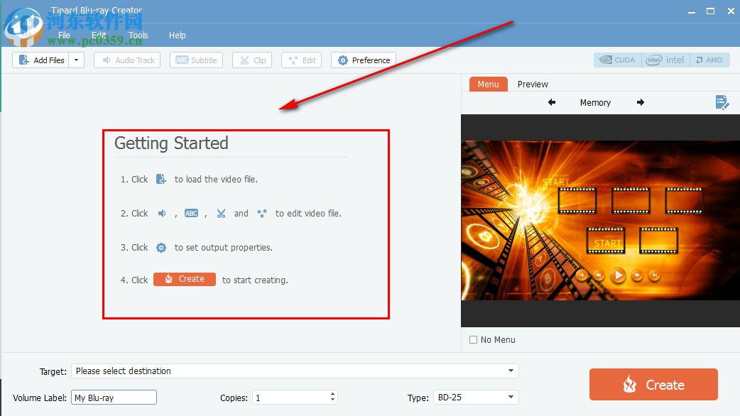Image resolution: width=740 pixels, height=416 pixels.
Task: Close the Blu-ray Creator window
Action: [731, 11]
